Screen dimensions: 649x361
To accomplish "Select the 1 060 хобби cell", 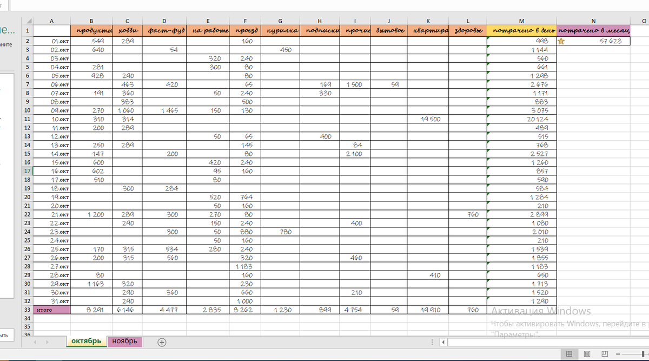I will pos(127,110).
